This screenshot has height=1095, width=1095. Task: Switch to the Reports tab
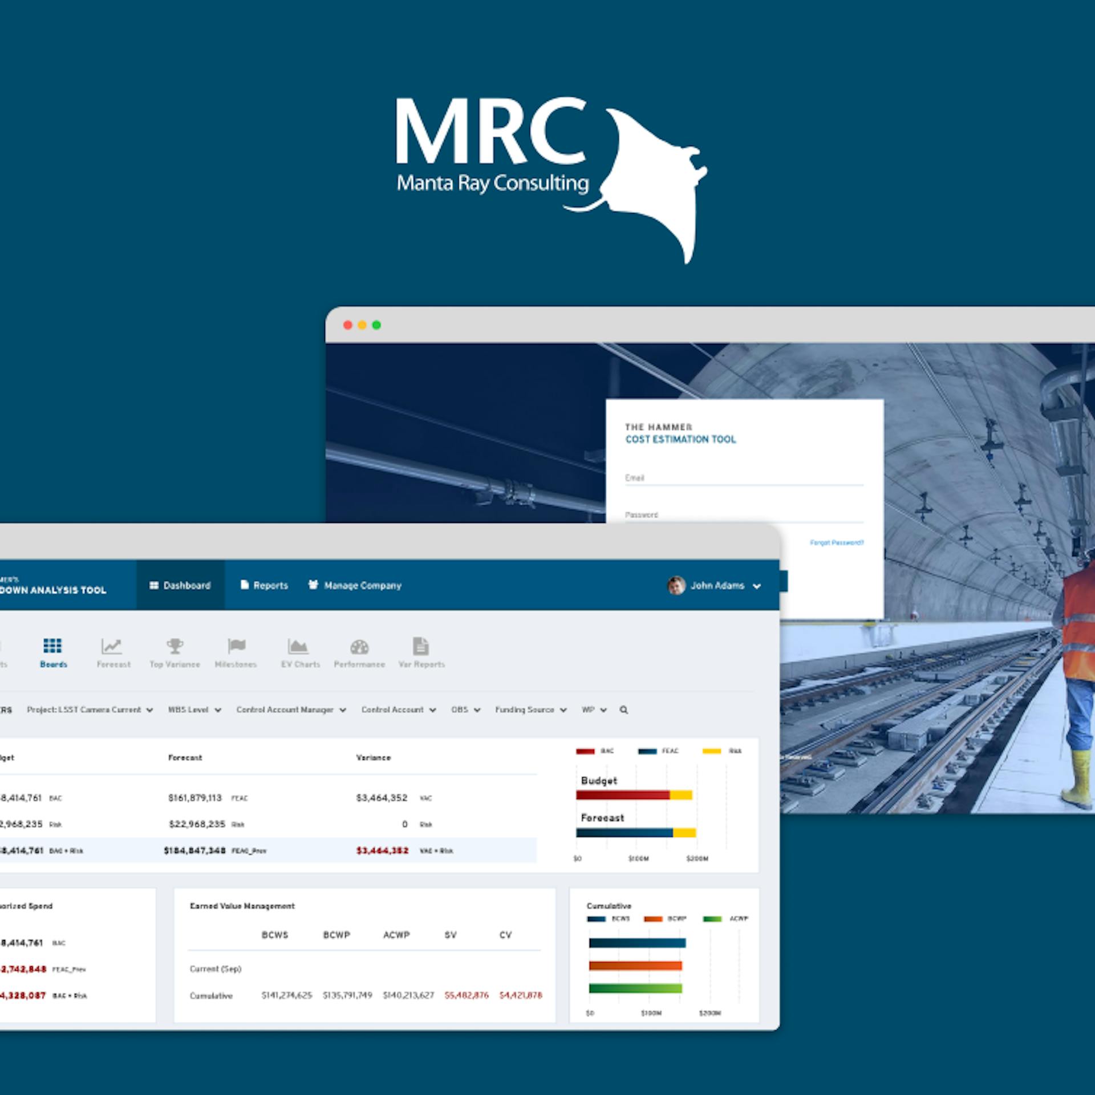264,585
